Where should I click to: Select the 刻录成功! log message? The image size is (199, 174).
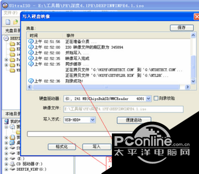pyautogui.click(x=74, y=81)
